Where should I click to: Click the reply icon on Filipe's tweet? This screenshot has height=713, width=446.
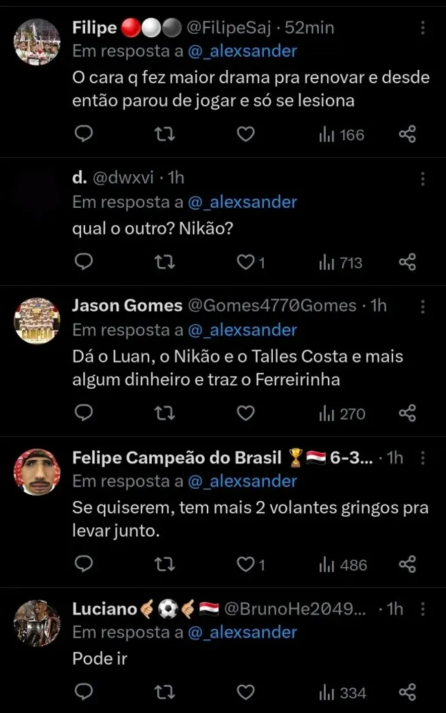(x=83, y=135)
